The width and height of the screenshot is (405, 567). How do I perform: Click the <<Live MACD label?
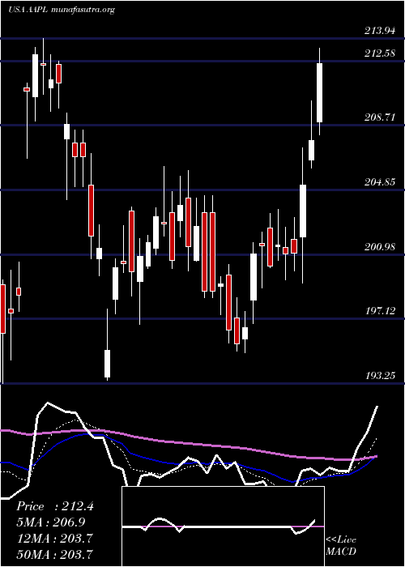pos(341,546)
